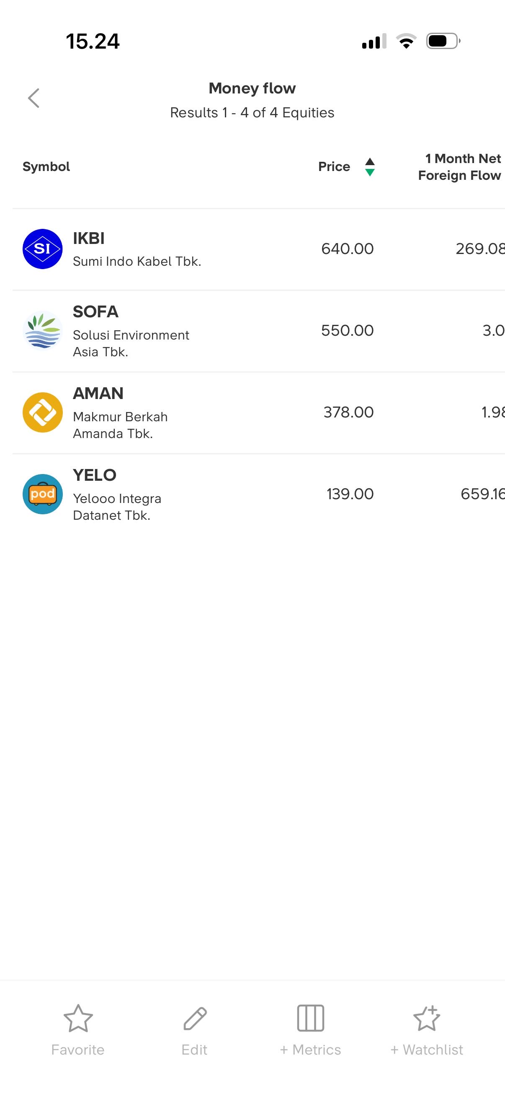Screen dimensions: 505x1099
Task: Tap the AMAN company logo
Action: 43,412
